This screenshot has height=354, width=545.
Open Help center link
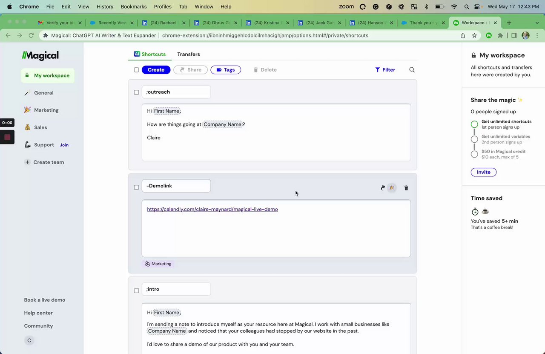(38, 313)
